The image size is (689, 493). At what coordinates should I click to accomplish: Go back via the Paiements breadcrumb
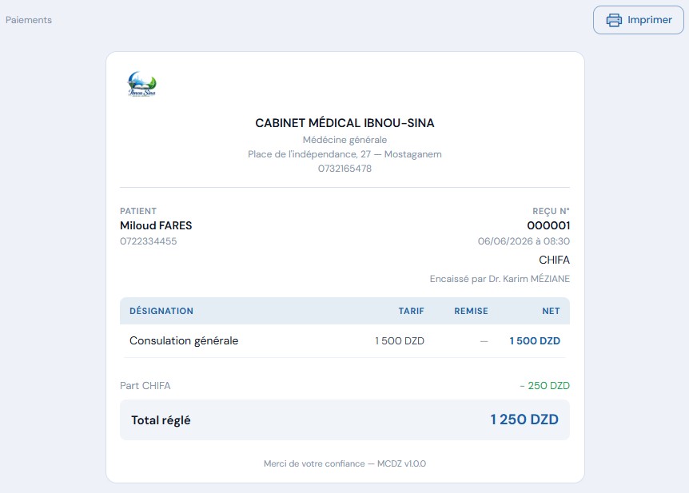(x=29, y=20)
